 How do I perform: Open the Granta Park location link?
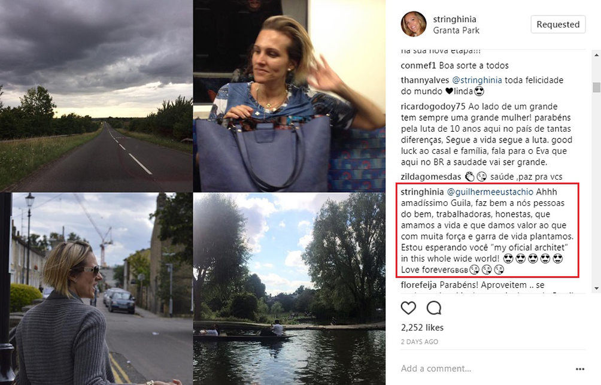pos(456,31)
